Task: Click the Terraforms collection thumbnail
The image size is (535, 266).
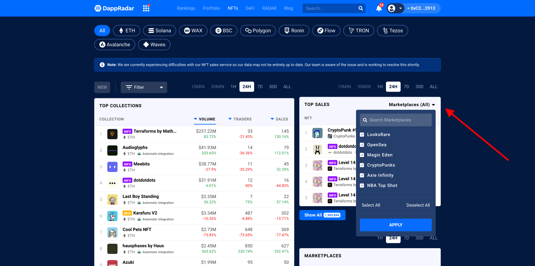Action: click(112, 134)
